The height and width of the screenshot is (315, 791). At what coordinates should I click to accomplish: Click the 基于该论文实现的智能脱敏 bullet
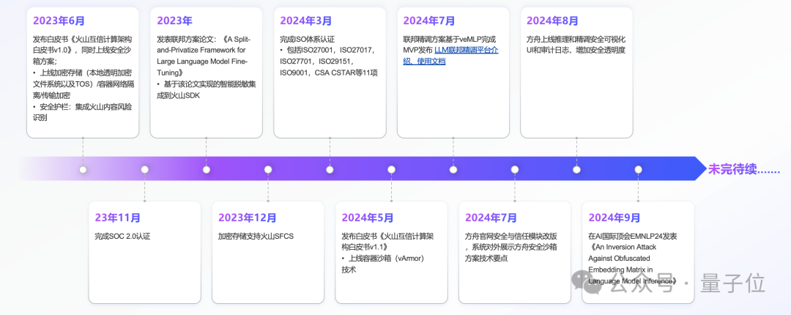[207, 89]
